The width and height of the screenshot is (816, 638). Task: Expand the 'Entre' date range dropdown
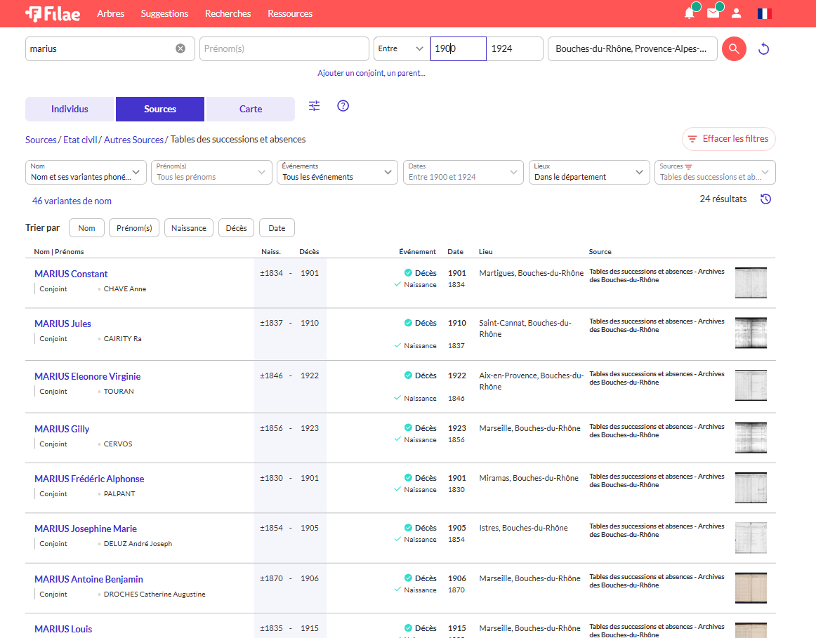401,48
